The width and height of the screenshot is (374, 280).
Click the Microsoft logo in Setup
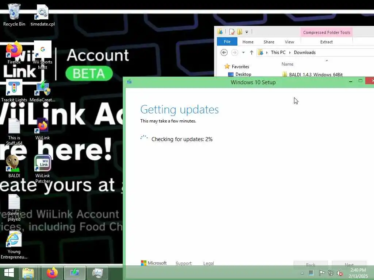tap(154, 263)
